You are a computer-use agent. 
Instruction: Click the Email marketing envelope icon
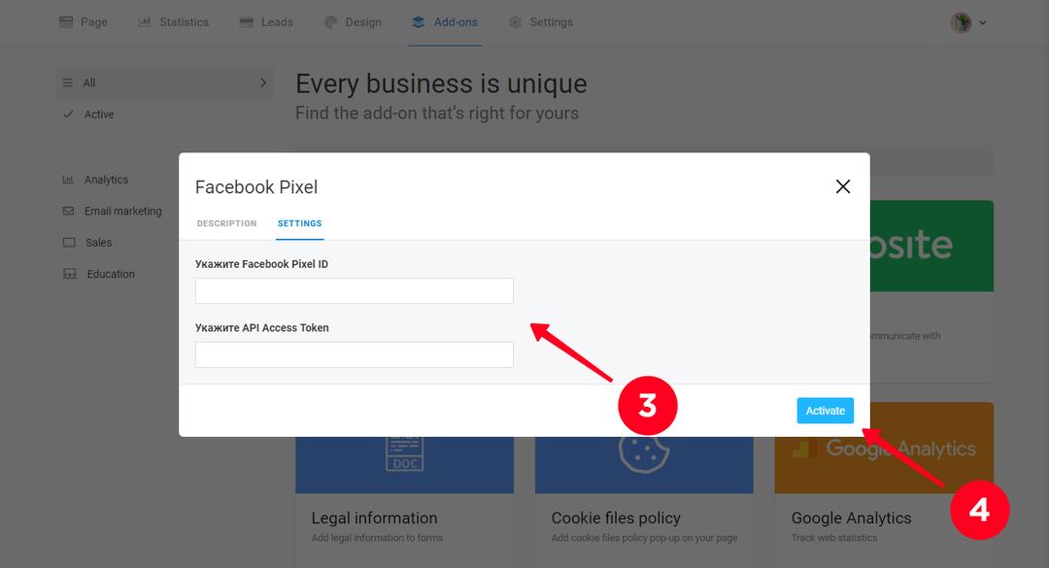click(x=68, y=211)
